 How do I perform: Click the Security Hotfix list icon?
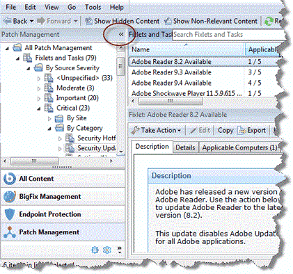(70, 138)
